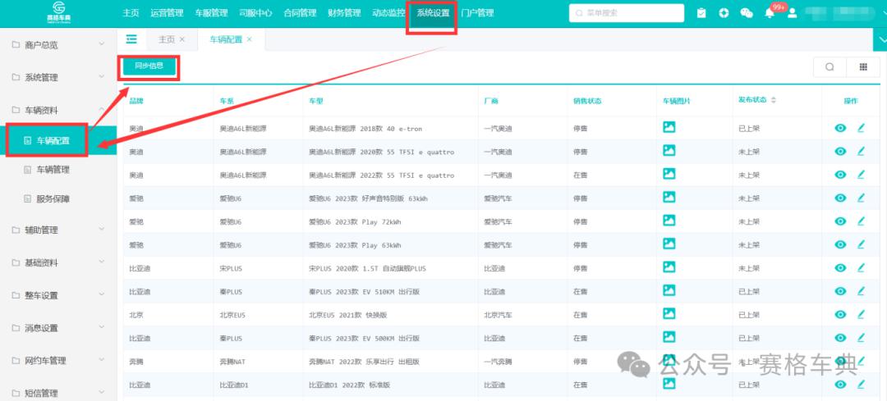Expand 系统管理 sidebar group
Image resolution: width=887 pixels, height=401 pixels.
(58, 77)
